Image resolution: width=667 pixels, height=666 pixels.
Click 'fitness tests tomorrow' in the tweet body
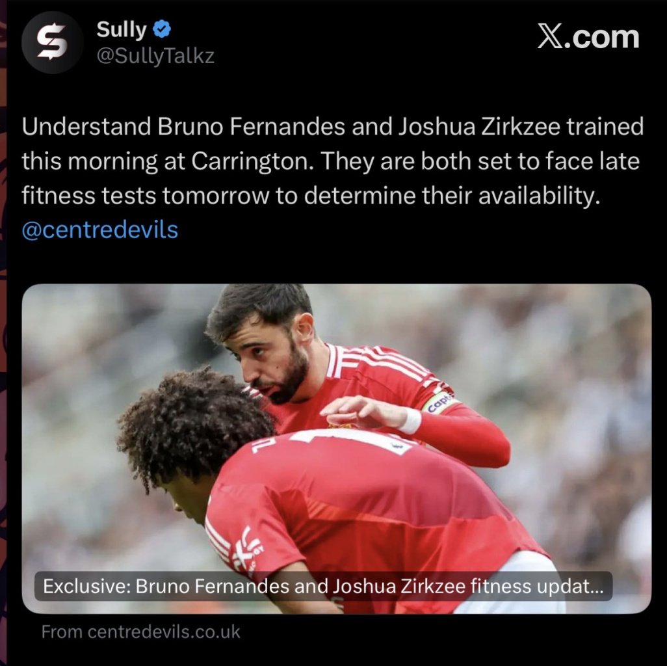146,196
